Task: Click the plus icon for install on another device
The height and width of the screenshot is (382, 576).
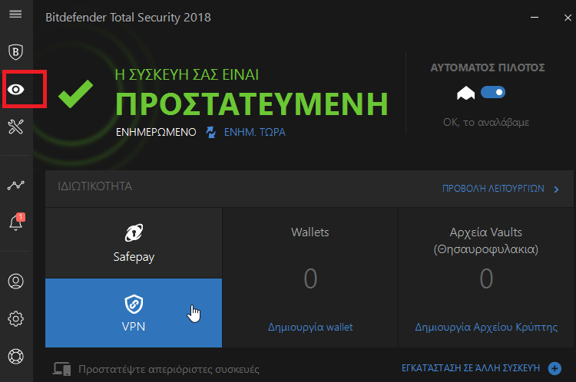Action: (554, 368)
